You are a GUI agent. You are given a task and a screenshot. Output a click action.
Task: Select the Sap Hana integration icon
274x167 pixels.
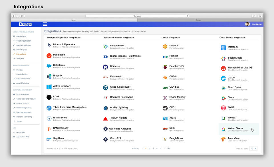point(49,140)
